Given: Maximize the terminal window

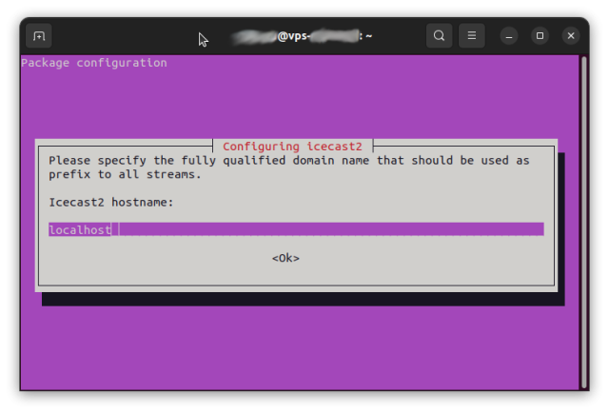Looking at the screenshot, I should (x=540, y=36).
